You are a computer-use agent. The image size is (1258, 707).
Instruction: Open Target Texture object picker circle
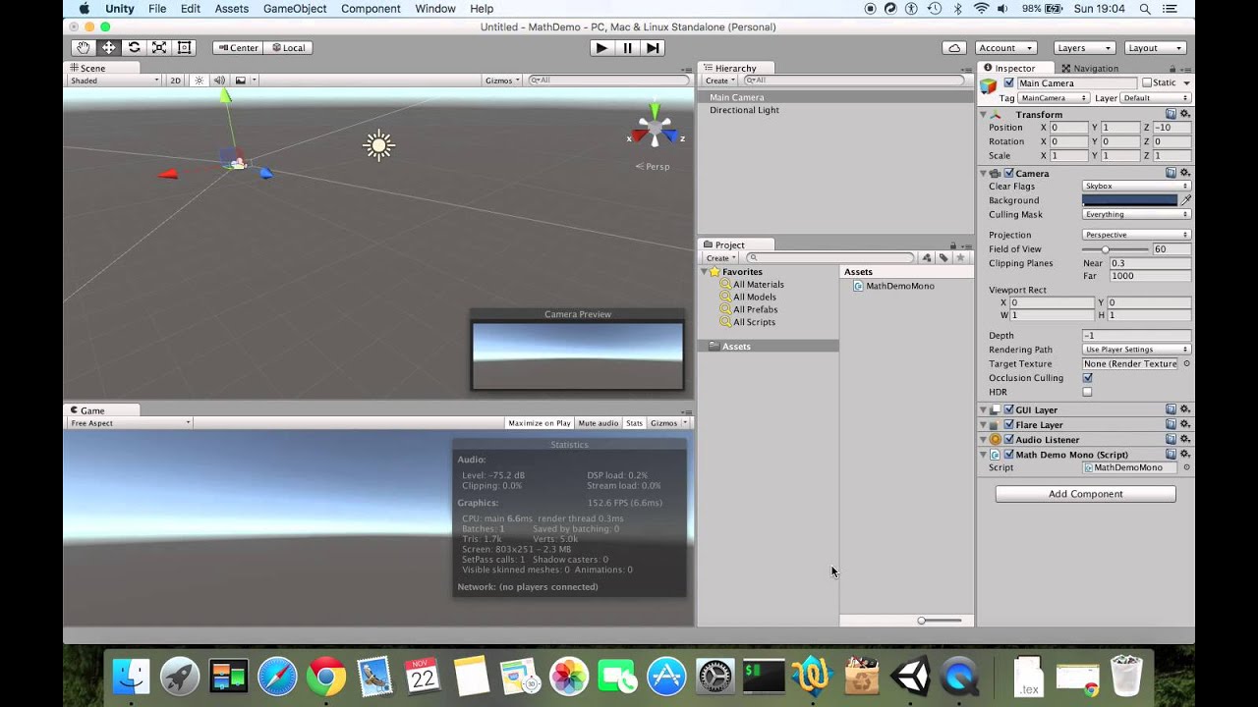pos(1186,363)
